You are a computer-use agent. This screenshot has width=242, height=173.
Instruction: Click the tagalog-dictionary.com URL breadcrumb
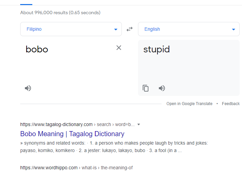tap(77, 124)
